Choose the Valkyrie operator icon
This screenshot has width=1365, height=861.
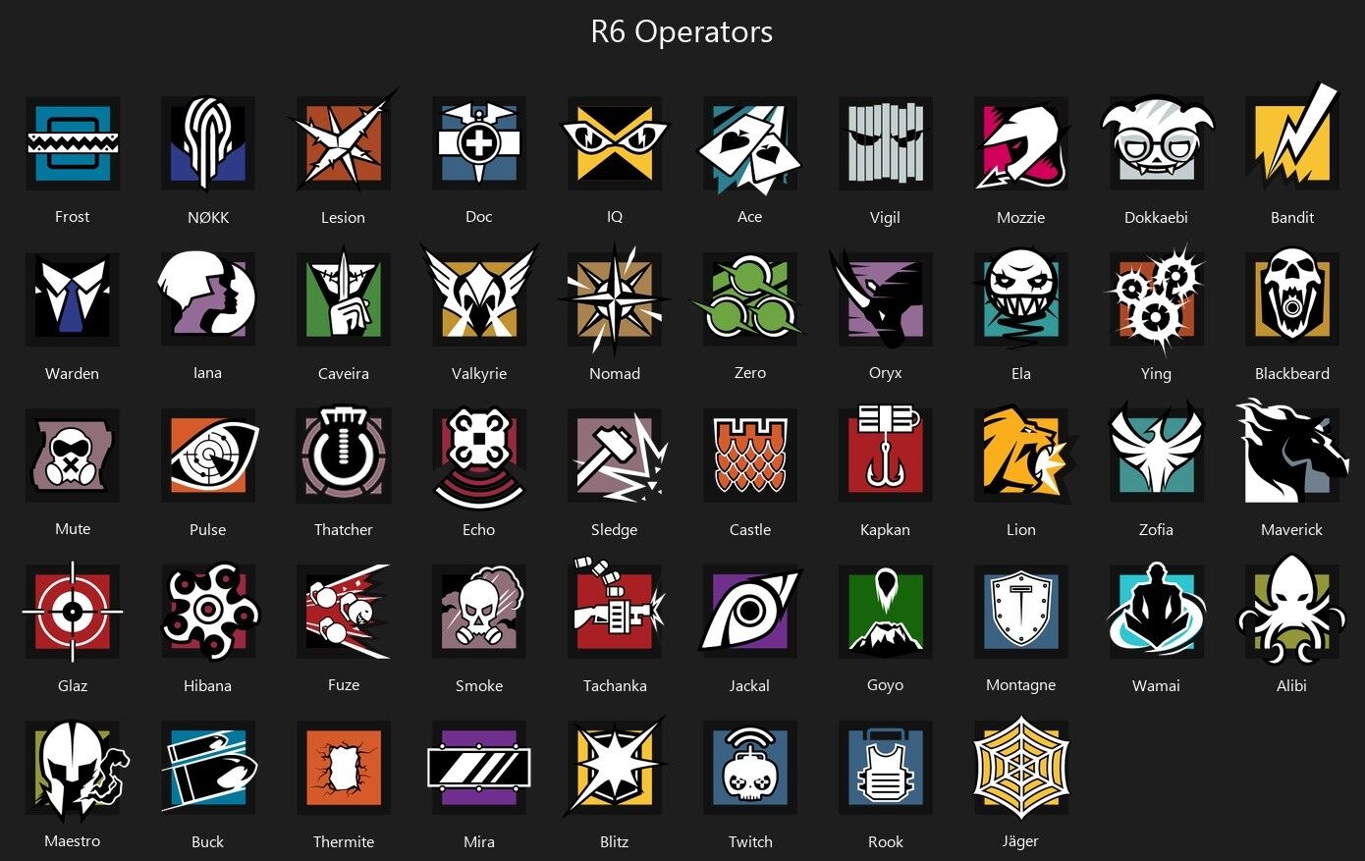point(479,297)
